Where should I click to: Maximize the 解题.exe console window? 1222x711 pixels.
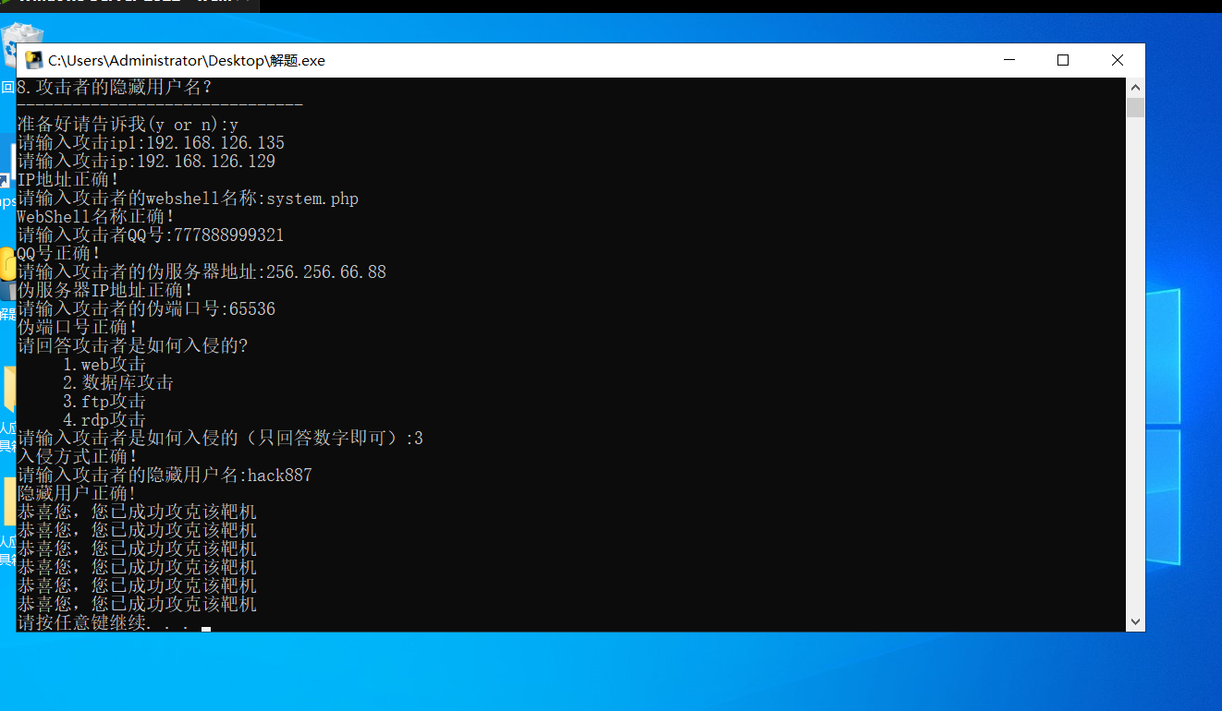1063,60
